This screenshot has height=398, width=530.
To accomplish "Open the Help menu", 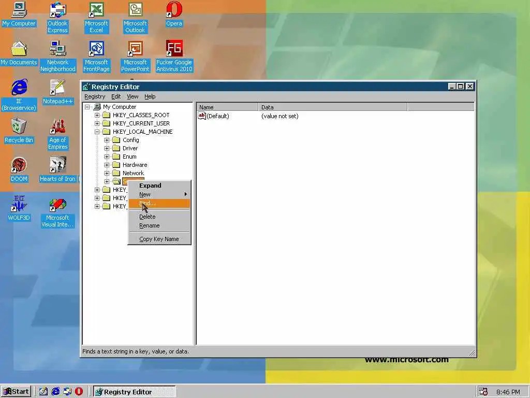I will tap(150, 96).
